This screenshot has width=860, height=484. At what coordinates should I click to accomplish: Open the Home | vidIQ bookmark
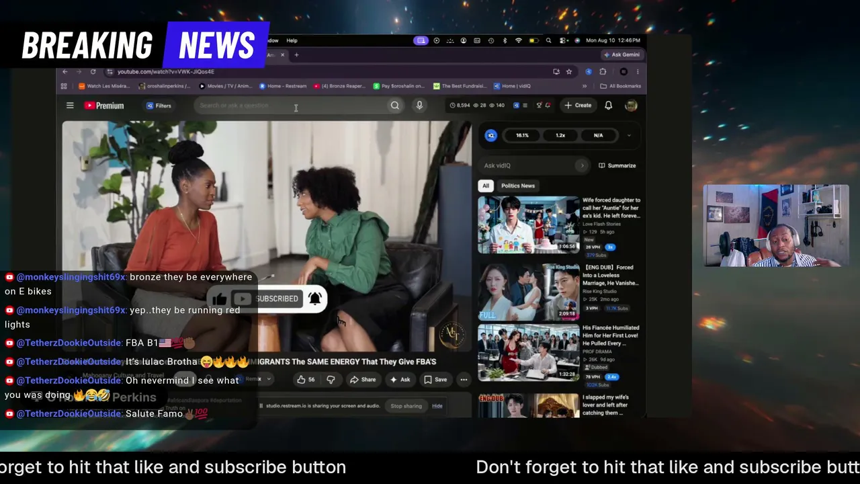pyautogui.click(x=512, y=86)
